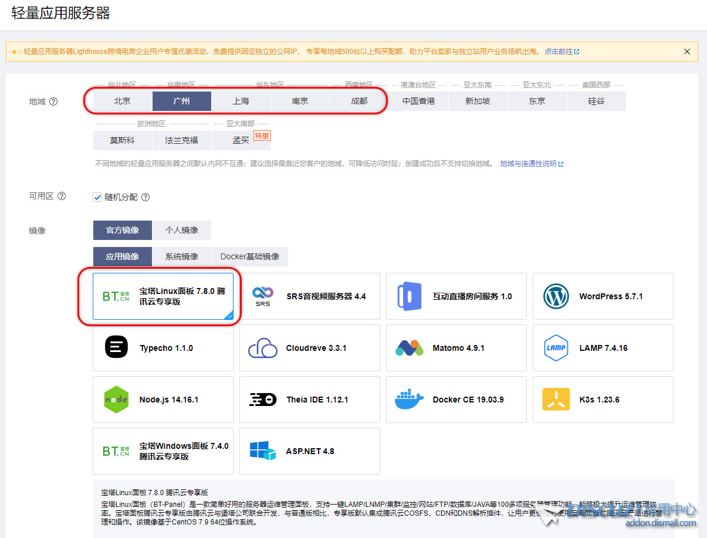Select 孟买 region
707x538 pixels.
point(241,140)
